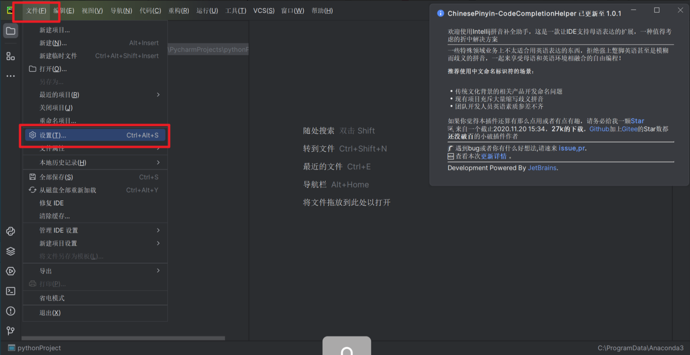The width and height of the screenshot is (690, 355).
Task: Enable 修复 IDE repair option
Action: (51, 203)
